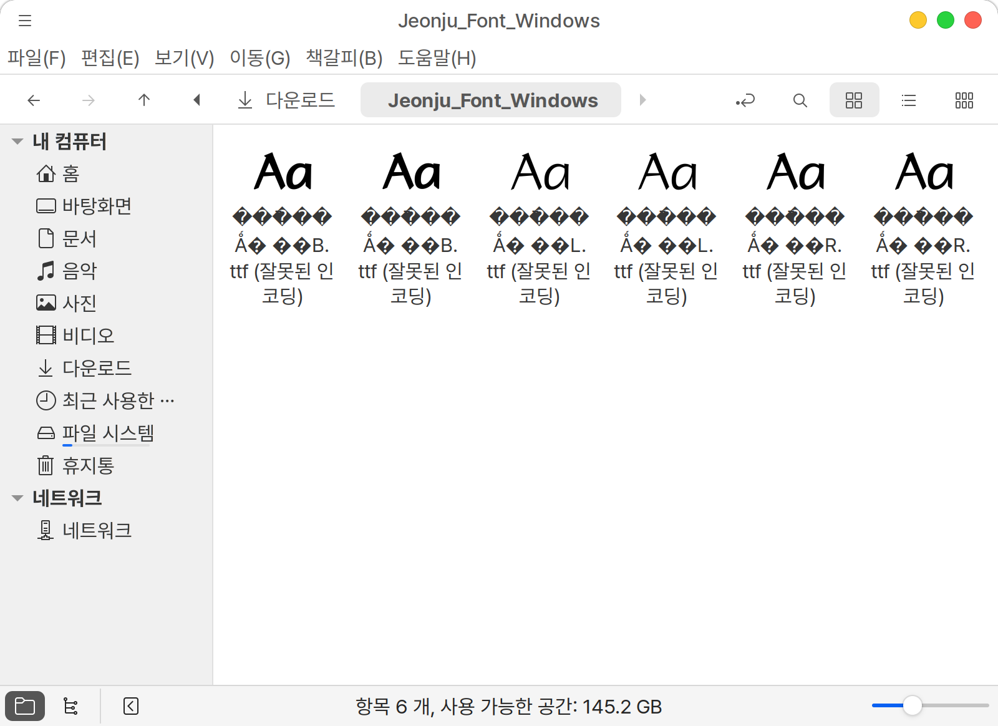
Task: Click the home house icon
Action: [46, 173]
